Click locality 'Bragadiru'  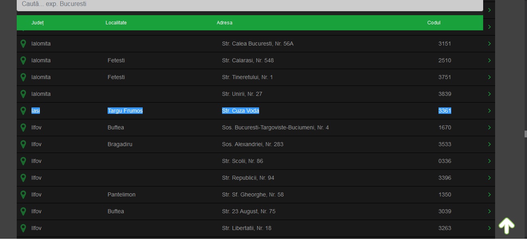tap(120, 144)
